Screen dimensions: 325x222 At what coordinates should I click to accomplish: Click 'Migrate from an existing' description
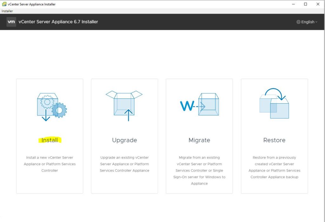click(x=199, y=170)
